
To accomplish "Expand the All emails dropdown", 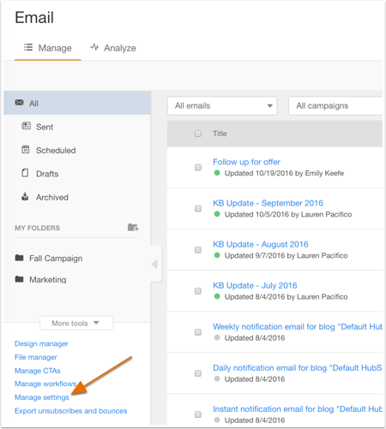I will tap(222, 106).
